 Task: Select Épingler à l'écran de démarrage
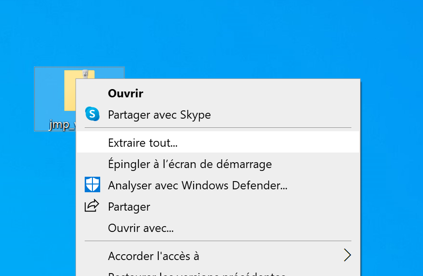(x=190, y=164)
